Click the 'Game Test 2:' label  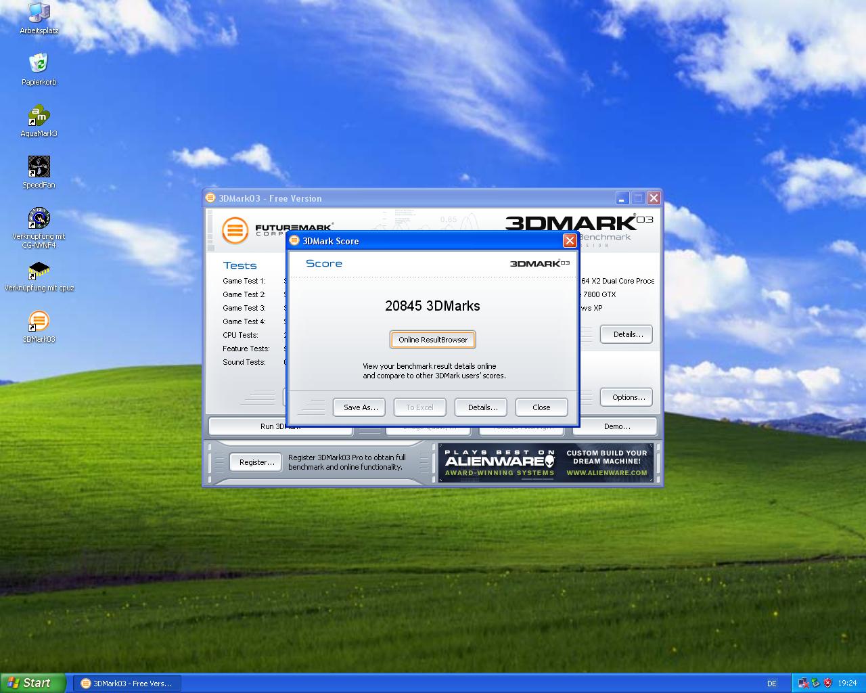click(244, 294)
